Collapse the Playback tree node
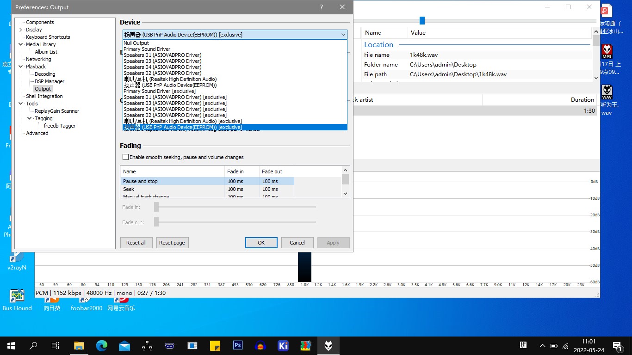The image size is (632, 355). pyautogui.click(x=21, y=67)
